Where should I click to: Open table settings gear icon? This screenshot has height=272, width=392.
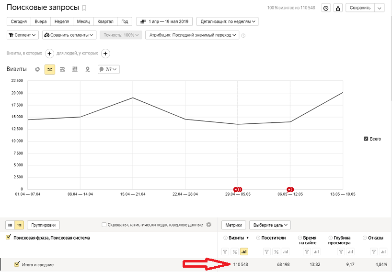point(209,225)
